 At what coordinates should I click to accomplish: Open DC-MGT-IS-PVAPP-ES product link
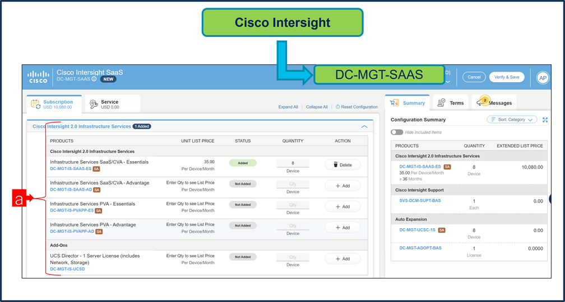[x=72, y=211]
